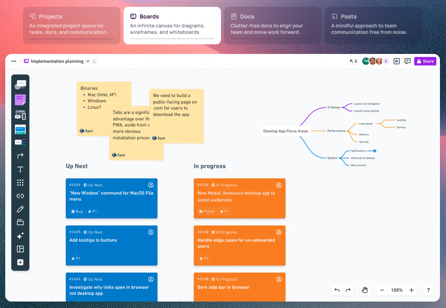Select the text tool in sidebar

(20, 169)
